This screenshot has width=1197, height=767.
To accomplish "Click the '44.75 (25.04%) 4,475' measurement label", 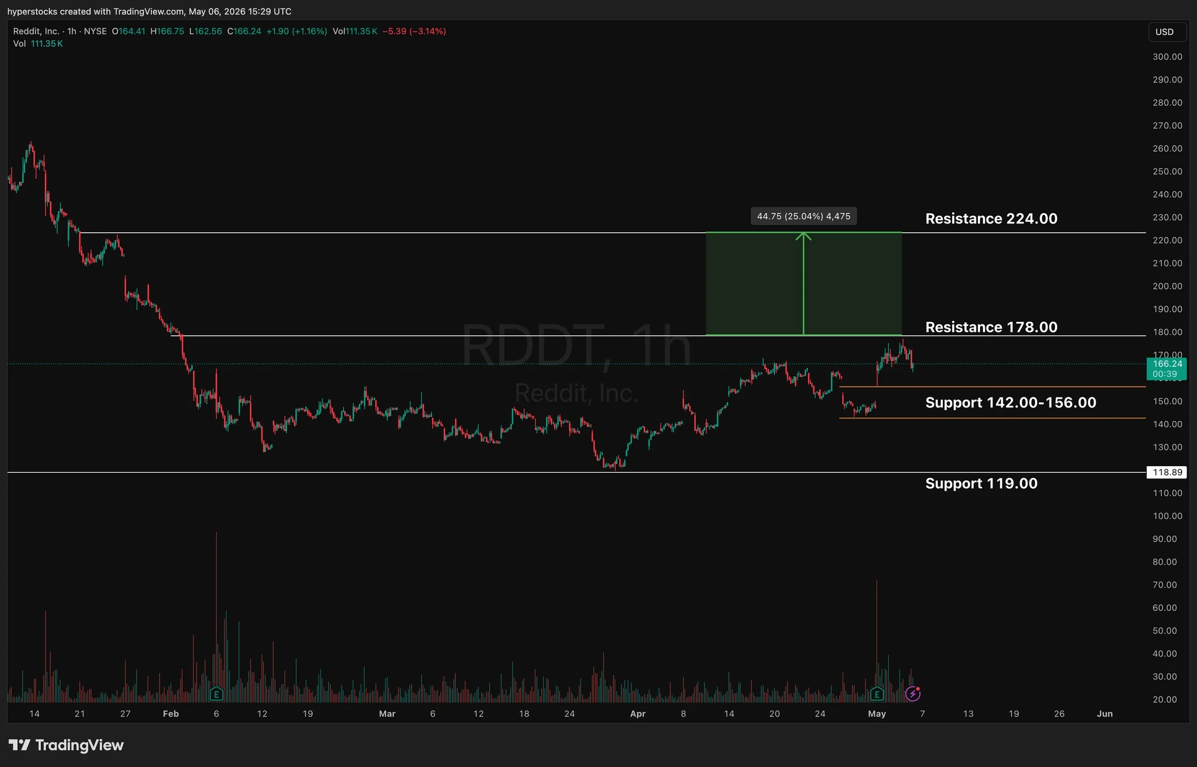I will coord(804,216).
